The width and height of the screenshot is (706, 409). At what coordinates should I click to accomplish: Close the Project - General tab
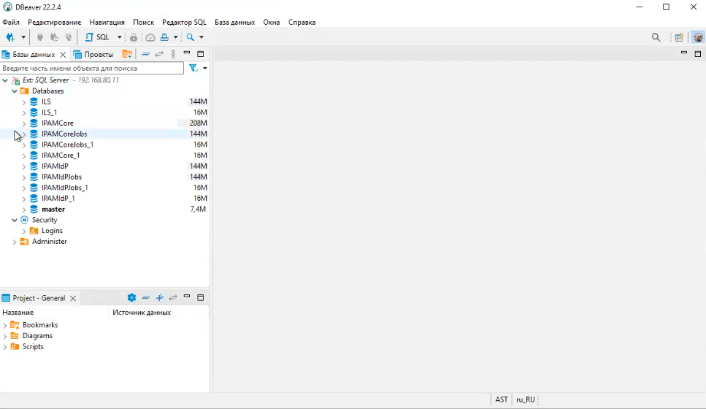[73, 298]
